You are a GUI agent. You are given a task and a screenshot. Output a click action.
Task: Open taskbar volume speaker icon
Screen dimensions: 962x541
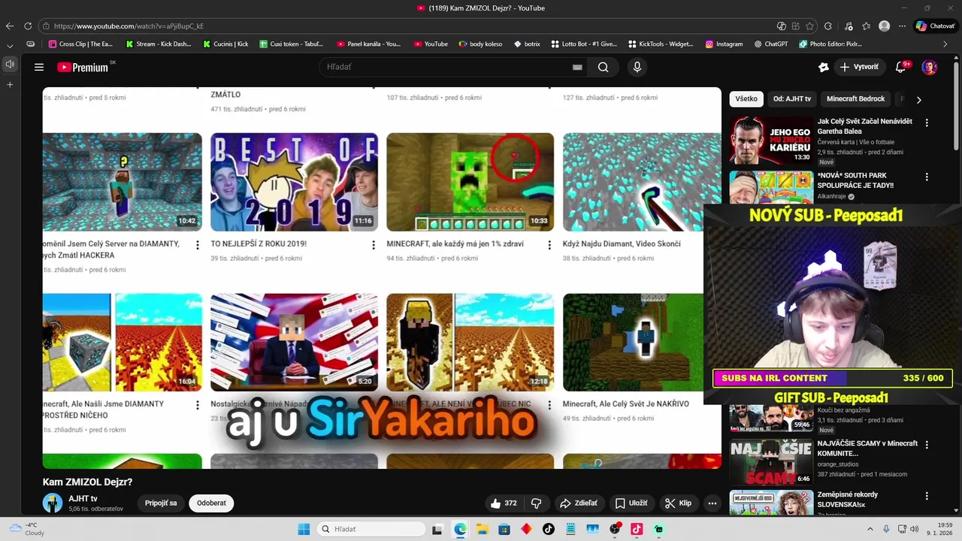pos(914,529)
